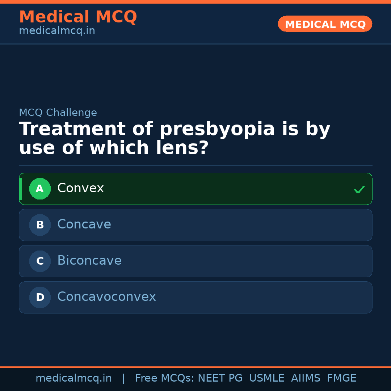Select the Convex answer text
The width and height of the screenshot is (391, 391).
[80, 188]
